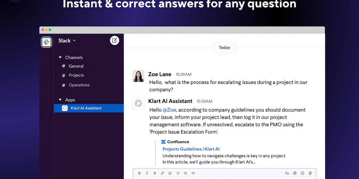Toggle bold formatting in message composer
Image resolution: width=359 pixels, height=179 pixels.
139,173
